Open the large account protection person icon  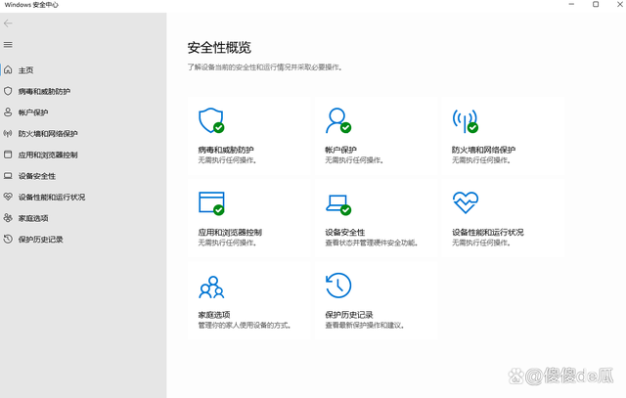point(338,120)
